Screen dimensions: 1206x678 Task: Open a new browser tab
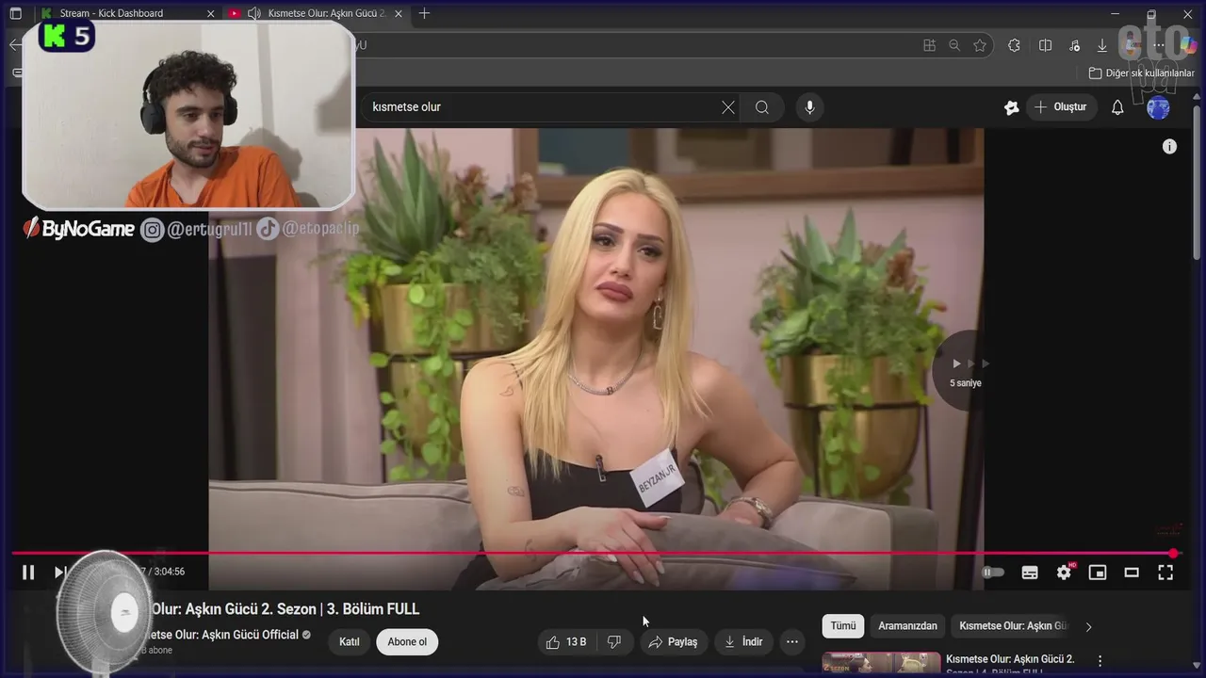point(424,13)
